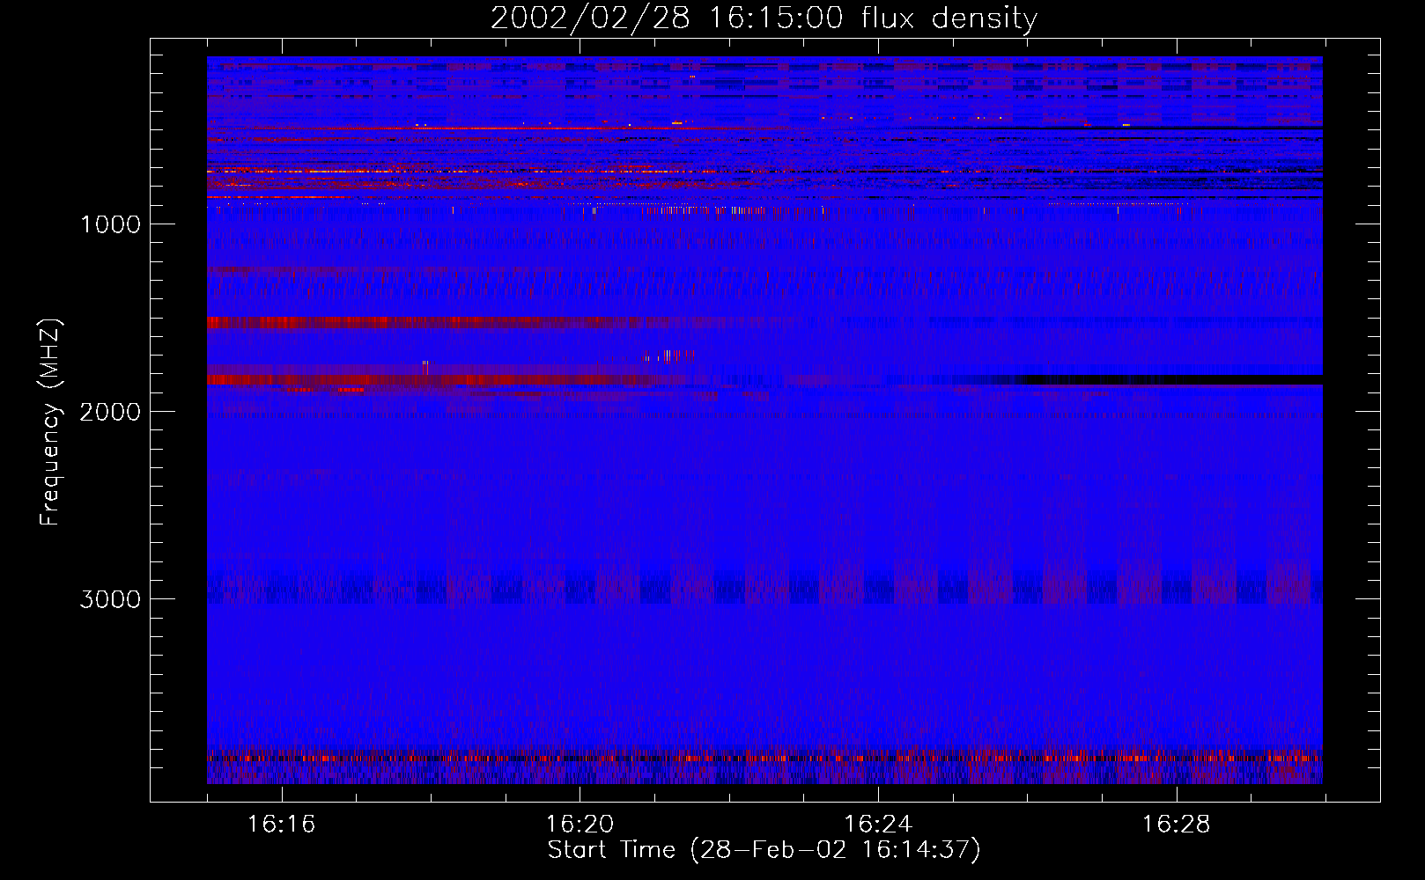Click the 16:20 time tick label
Image resolution: width=1425 pixels, height=880 pixels.
click(580, 825)
